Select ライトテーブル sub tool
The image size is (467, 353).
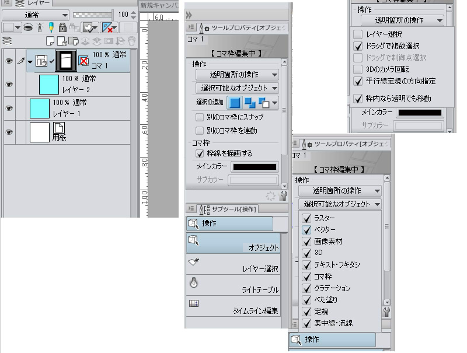(233, 285)
